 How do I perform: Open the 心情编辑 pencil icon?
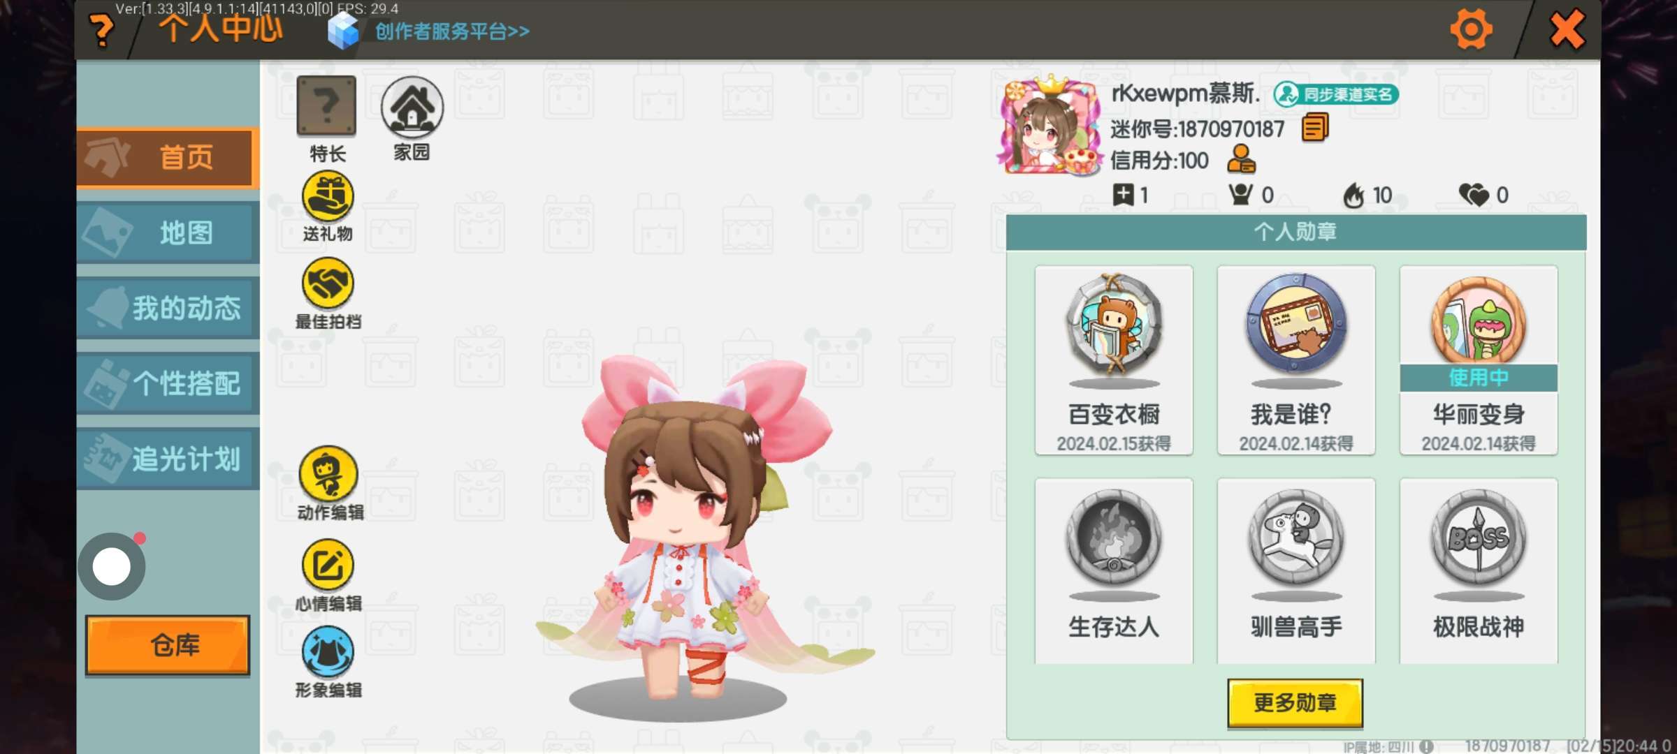(328, 565)
